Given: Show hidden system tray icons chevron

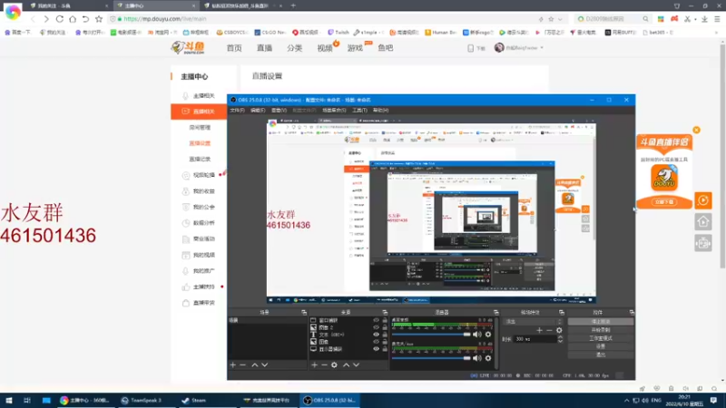Looking at the screenshot, I should (x=626, y=401).
